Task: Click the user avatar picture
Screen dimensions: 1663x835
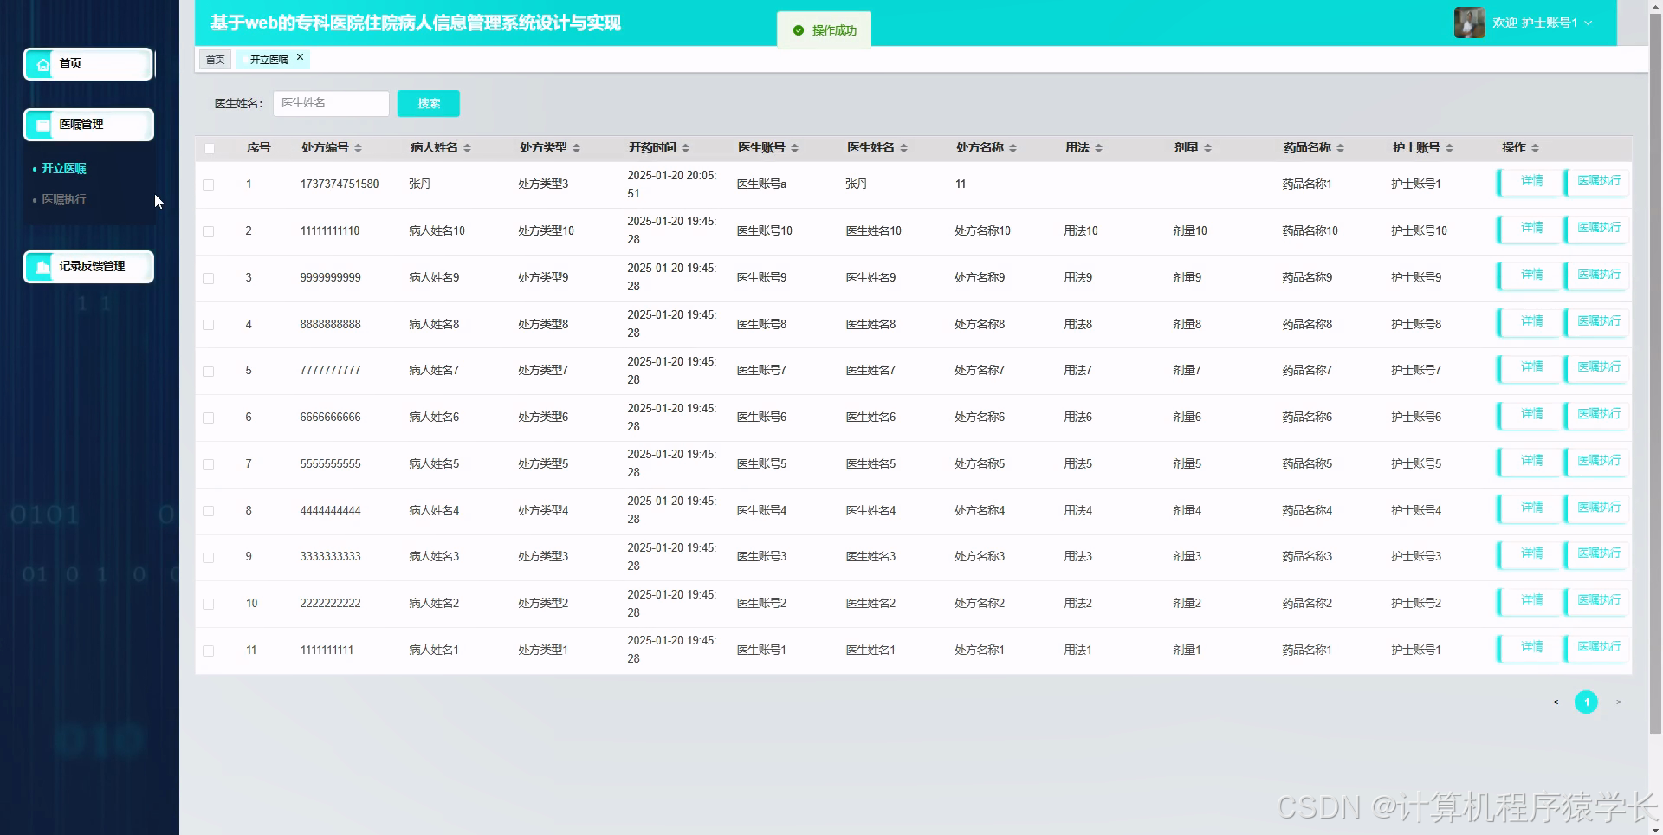Action: [x=1469, y=23]
